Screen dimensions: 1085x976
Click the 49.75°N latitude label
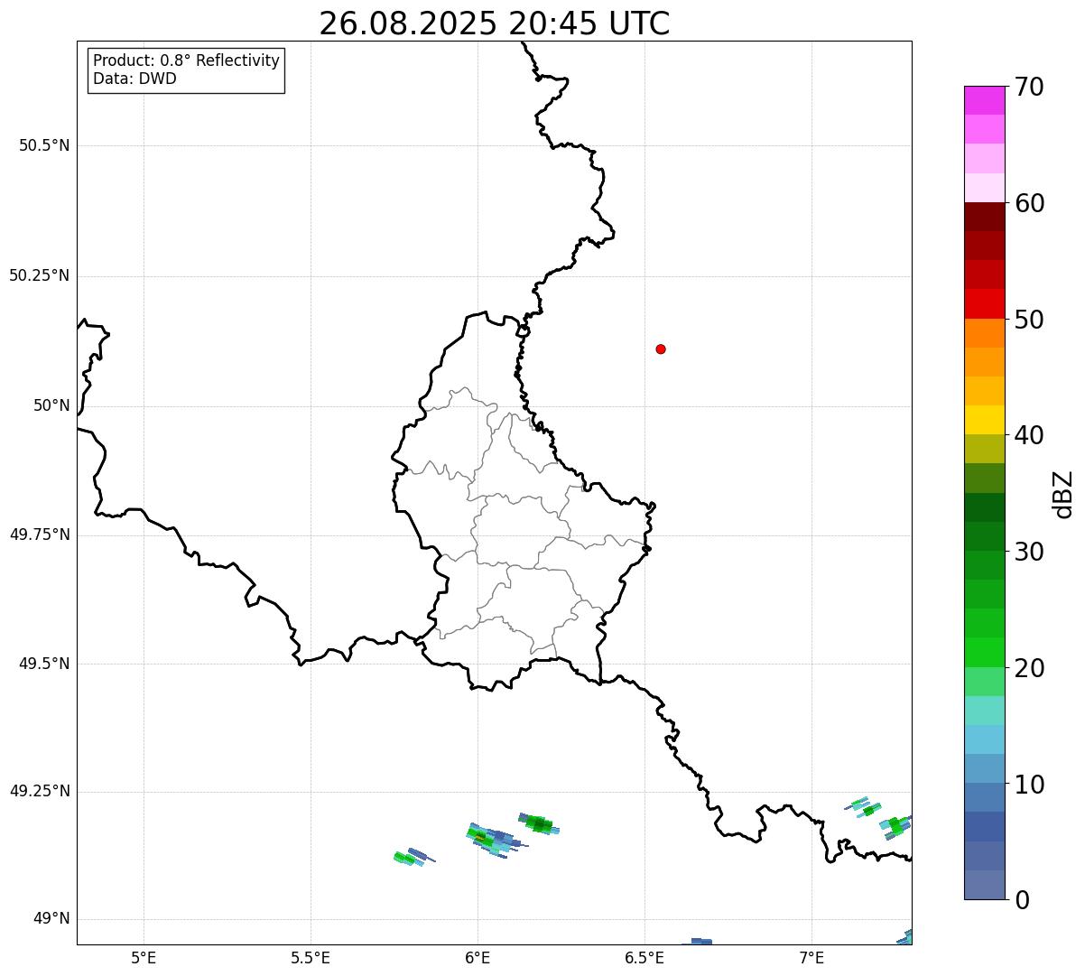[40, 534]
